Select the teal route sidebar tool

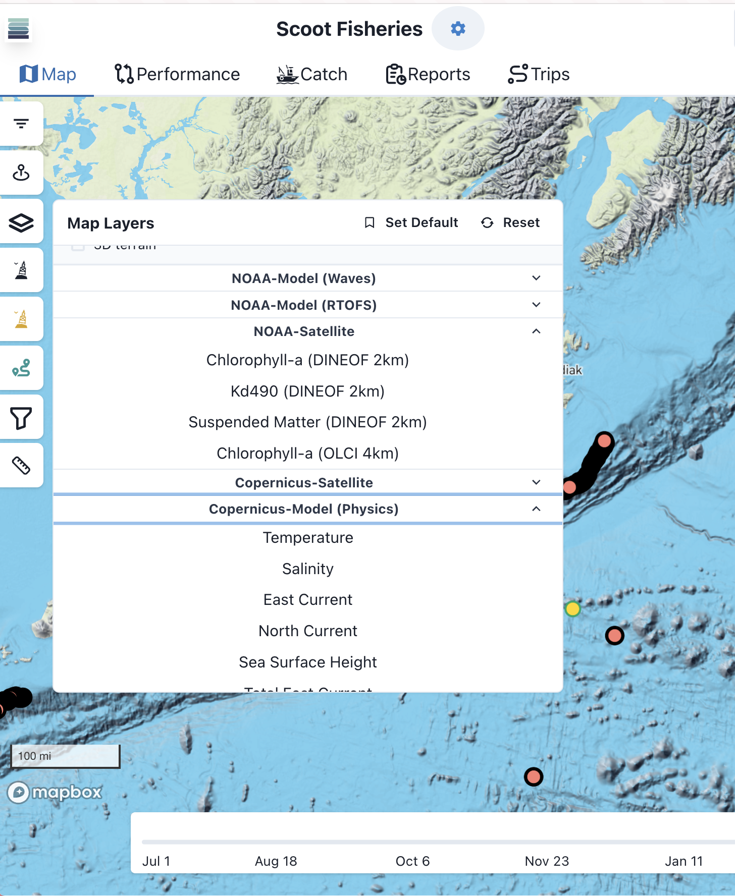click(21, 368)
